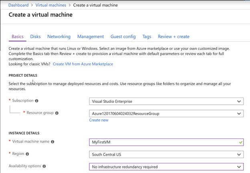Click the Virtual machine name input field
Image resolution: width=250 pixels, height=173 pixels.
pyautogui.click(x=166, y=142)
